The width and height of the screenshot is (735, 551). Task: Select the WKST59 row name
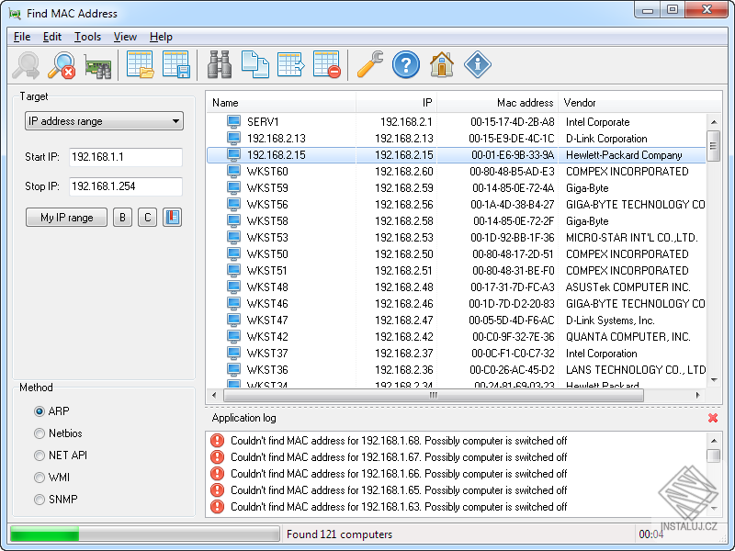point(267,188)
